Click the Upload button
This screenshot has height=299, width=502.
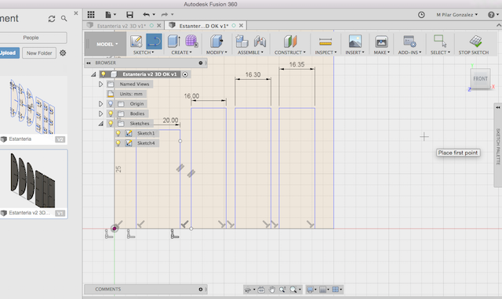coord(9,52)
